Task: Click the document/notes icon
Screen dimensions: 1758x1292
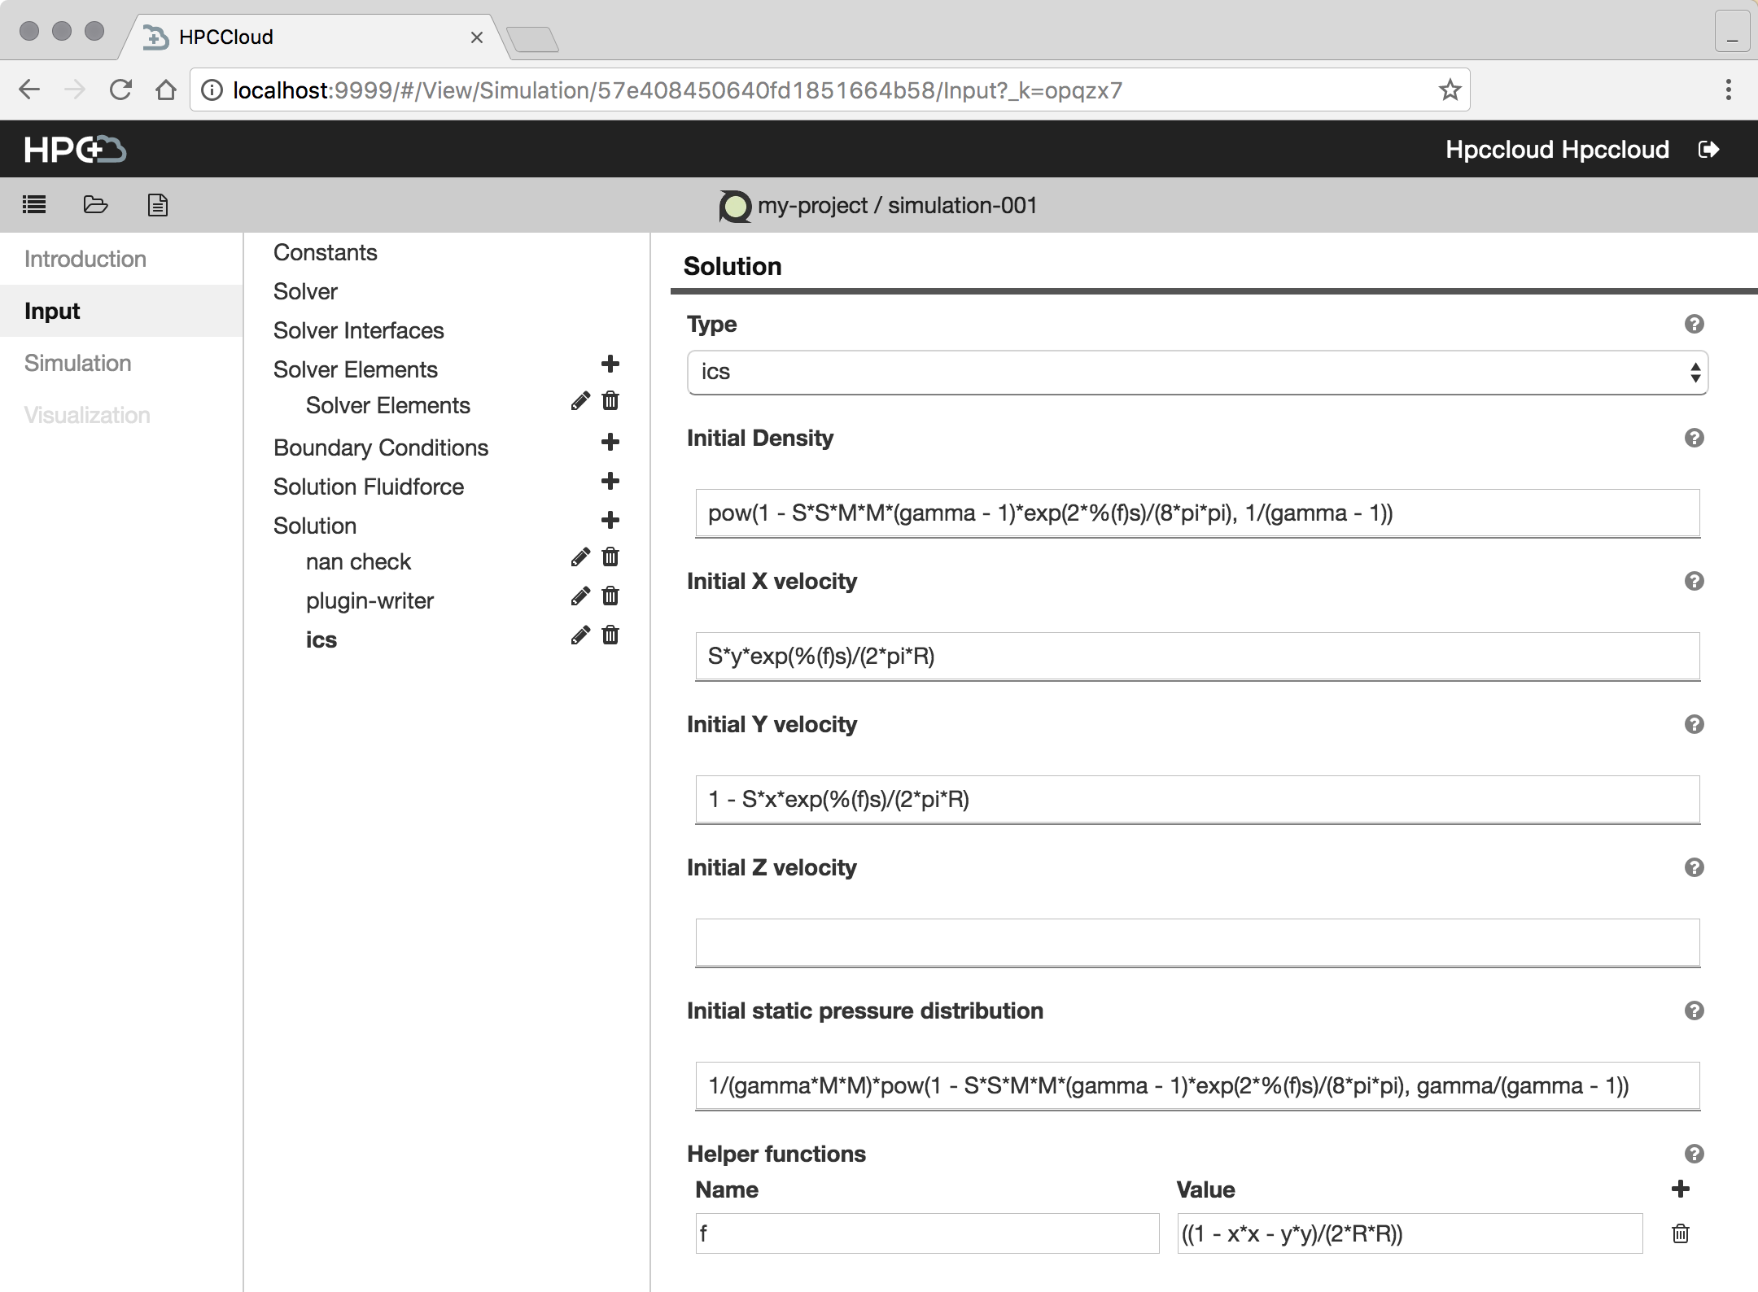Action: (x=155, y=205)
